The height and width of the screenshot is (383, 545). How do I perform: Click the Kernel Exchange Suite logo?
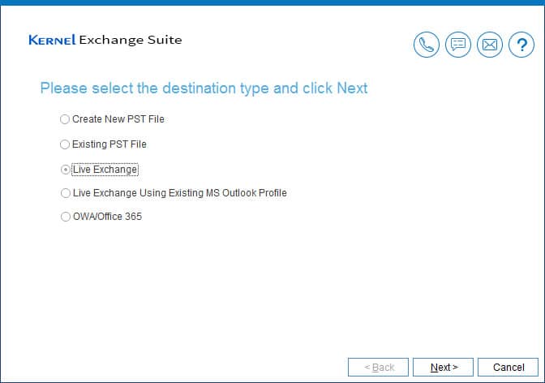[x=105, y=40]
